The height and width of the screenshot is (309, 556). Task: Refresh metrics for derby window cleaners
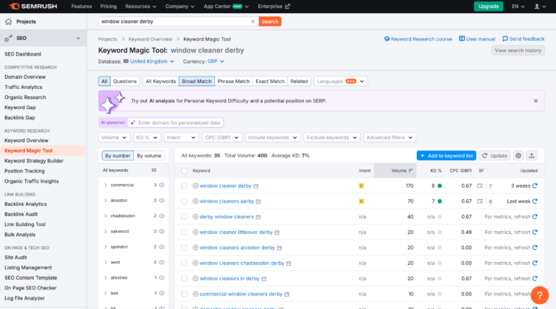click(535, 217)
